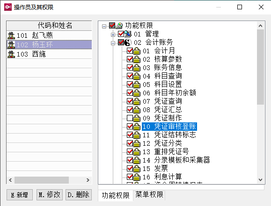The image size is (271, 206).
Task: Click the user icon beside 101 赵飞燕
Action: click(11, 36)
